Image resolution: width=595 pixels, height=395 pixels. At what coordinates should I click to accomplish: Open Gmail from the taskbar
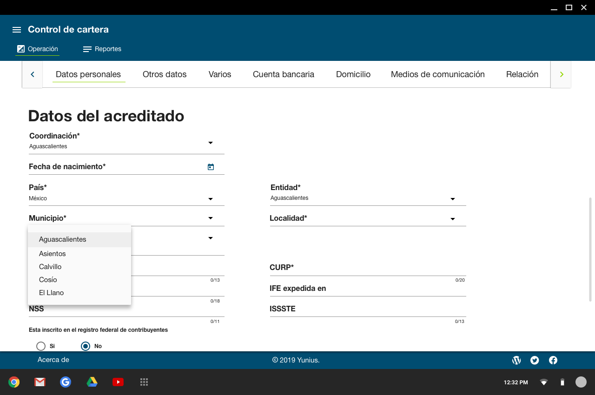coord(40,382)
